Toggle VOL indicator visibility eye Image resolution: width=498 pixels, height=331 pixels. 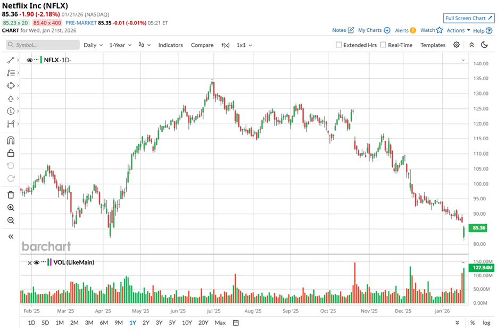[x=37, y=262]
